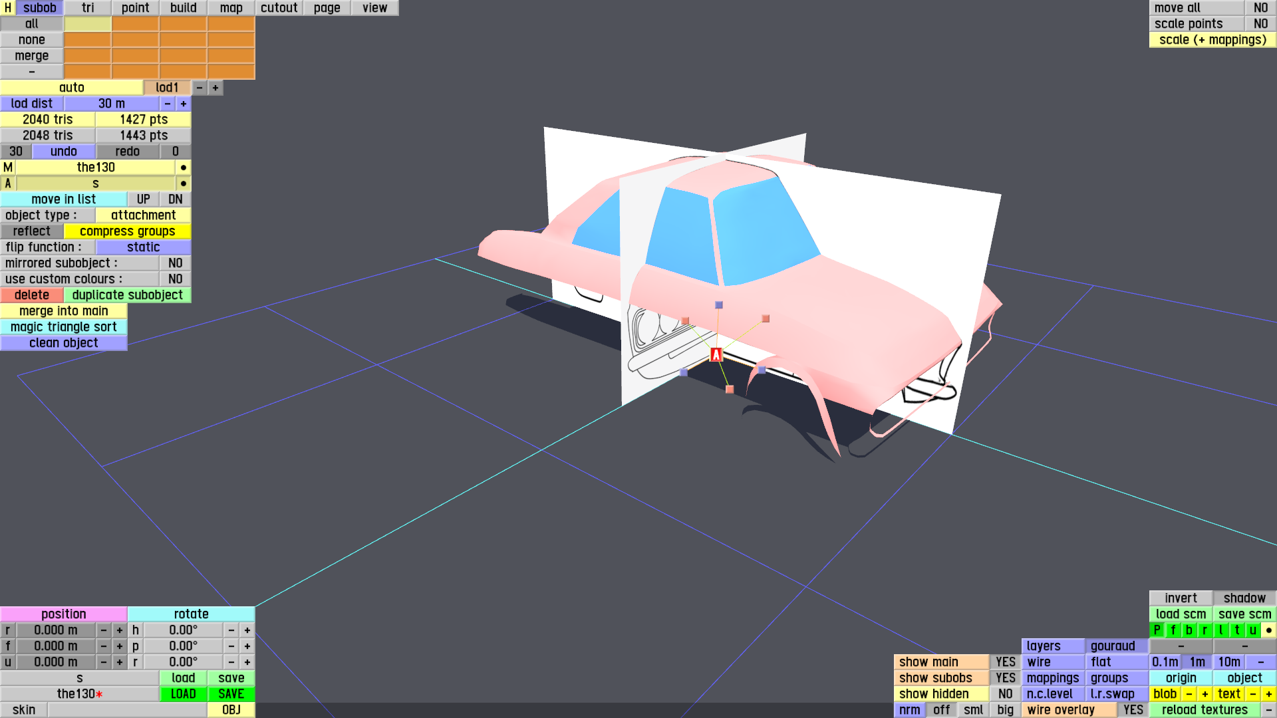Open the cutout tab
Viewport: 1277px width, 718px height.
[279, 8]
